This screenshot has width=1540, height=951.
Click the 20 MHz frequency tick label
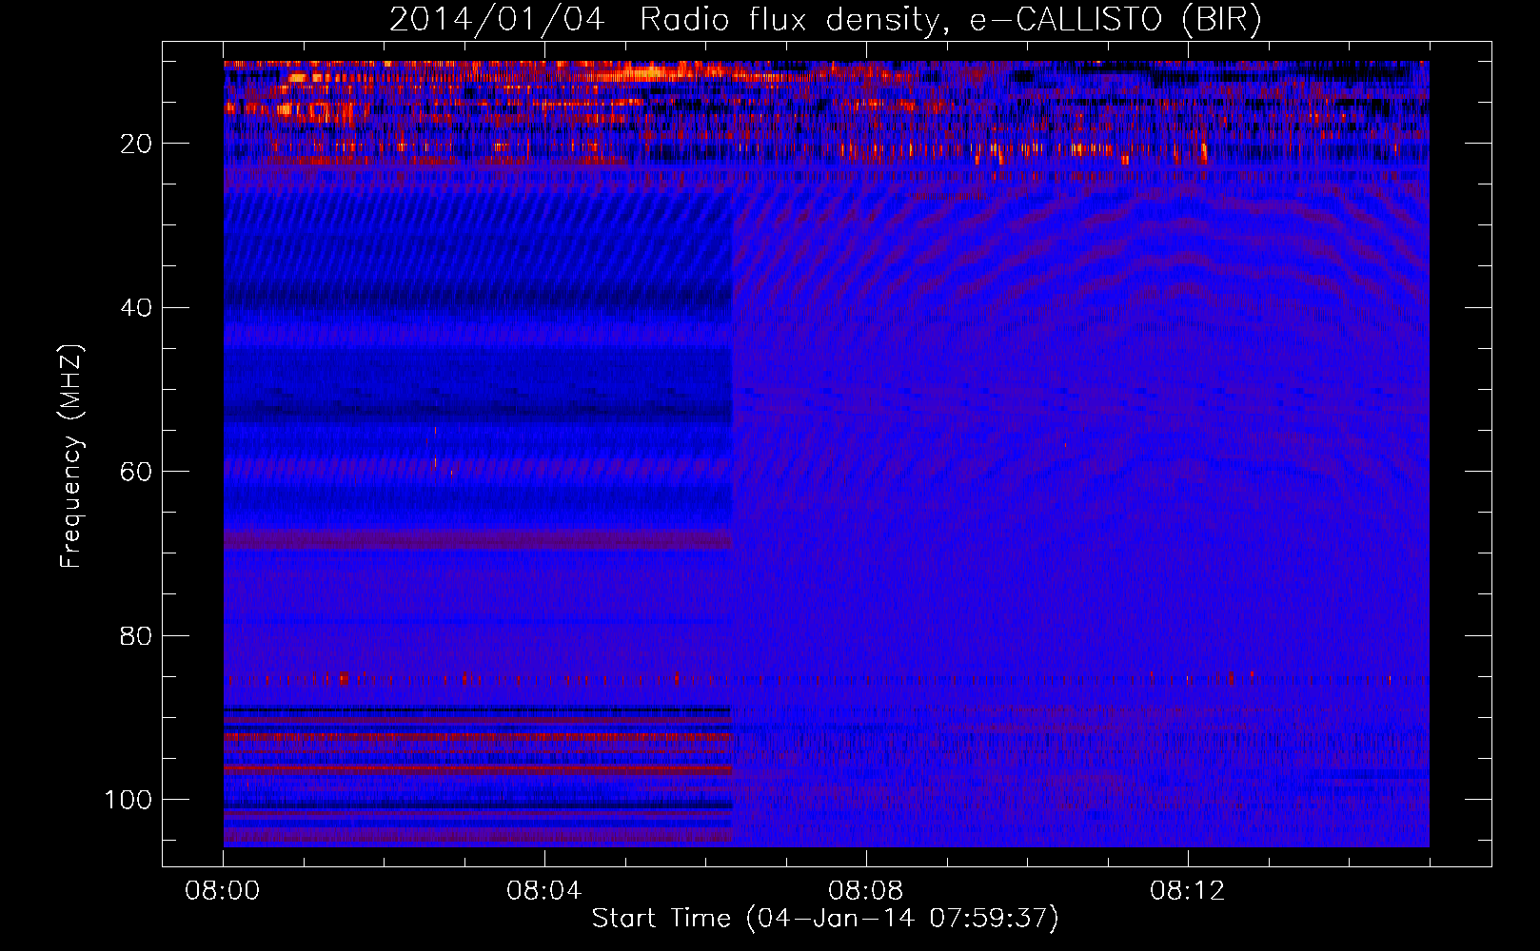[x=136, y=144]
